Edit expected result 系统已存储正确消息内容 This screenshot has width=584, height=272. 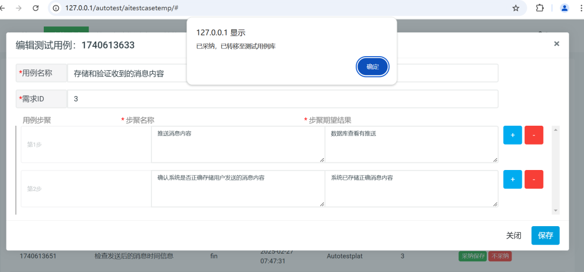point(412,189)
